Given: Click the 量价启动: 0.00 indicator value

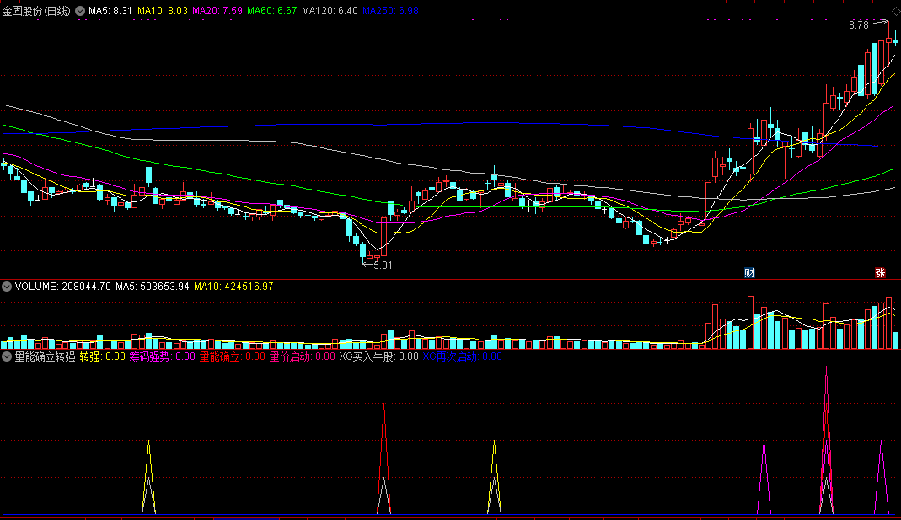Looking at the screenshot, I should (303, 356).
